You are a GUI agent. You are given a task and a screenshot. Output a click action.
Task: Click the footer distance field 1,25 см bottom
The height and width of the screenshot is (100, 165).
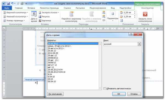click(129, 17)
